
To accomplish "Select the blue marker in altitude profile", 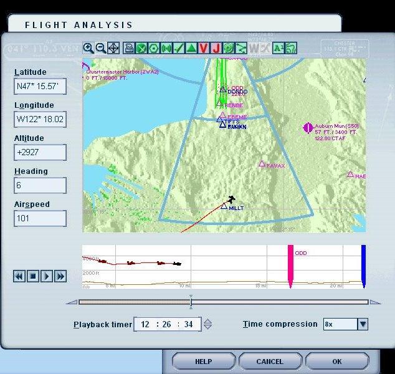I will click(363, 266).
